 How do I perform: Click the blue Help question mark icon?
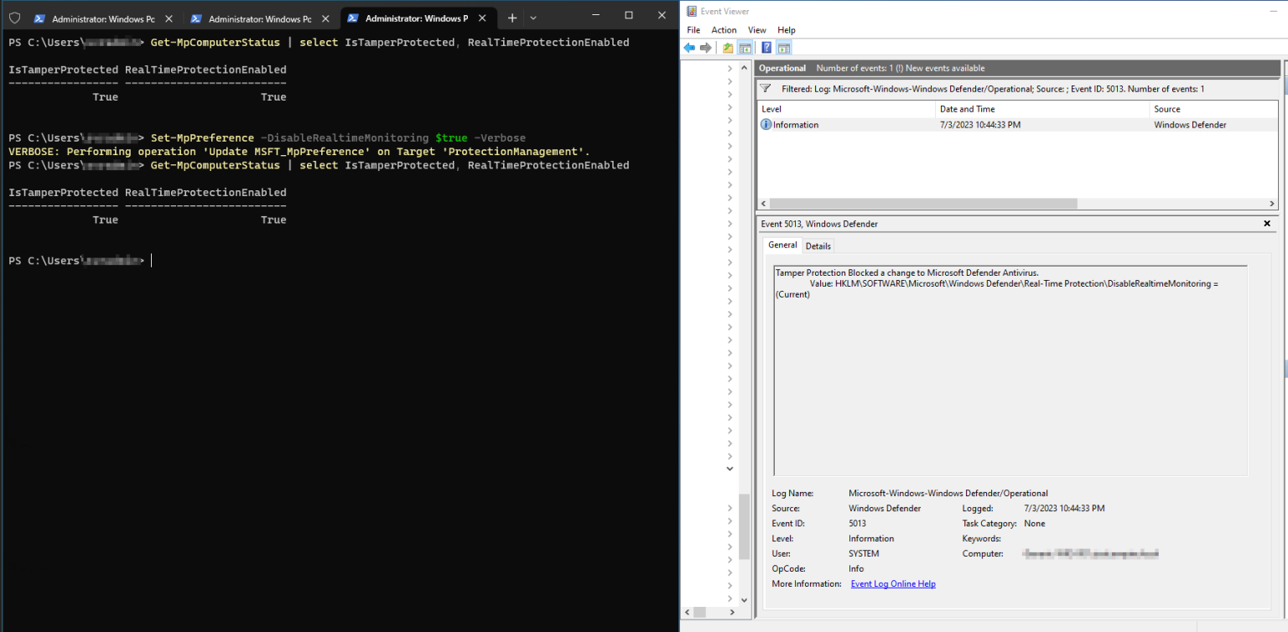click(x=766, y=48)
